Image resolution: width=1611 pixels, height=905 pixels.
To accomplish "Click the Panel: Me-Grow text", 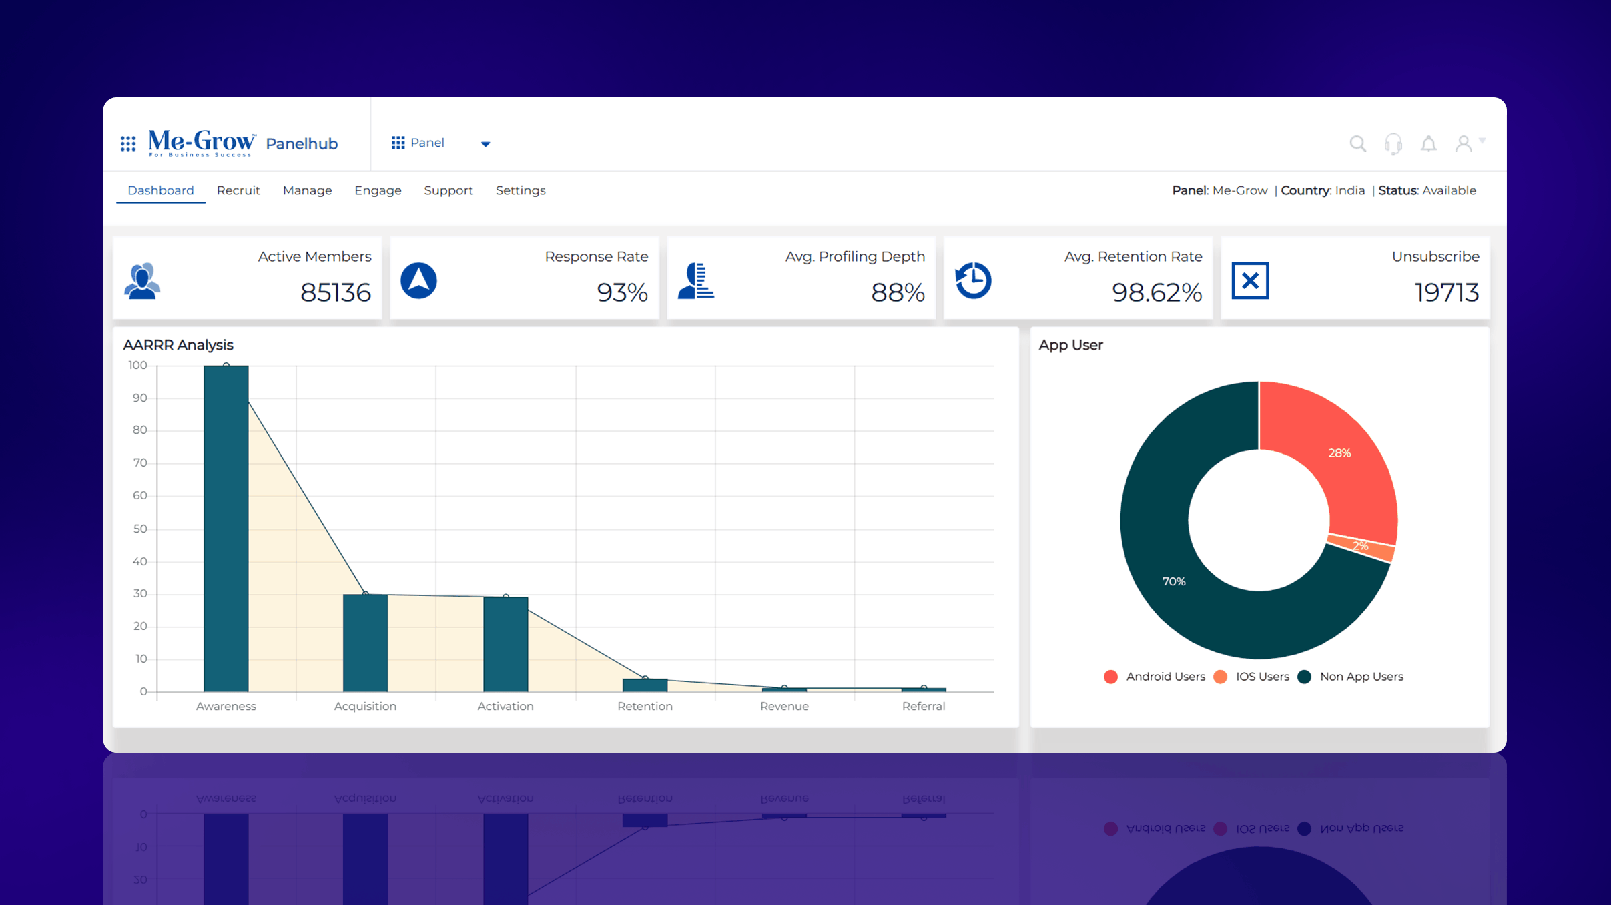I will [x=1220, y=190].
